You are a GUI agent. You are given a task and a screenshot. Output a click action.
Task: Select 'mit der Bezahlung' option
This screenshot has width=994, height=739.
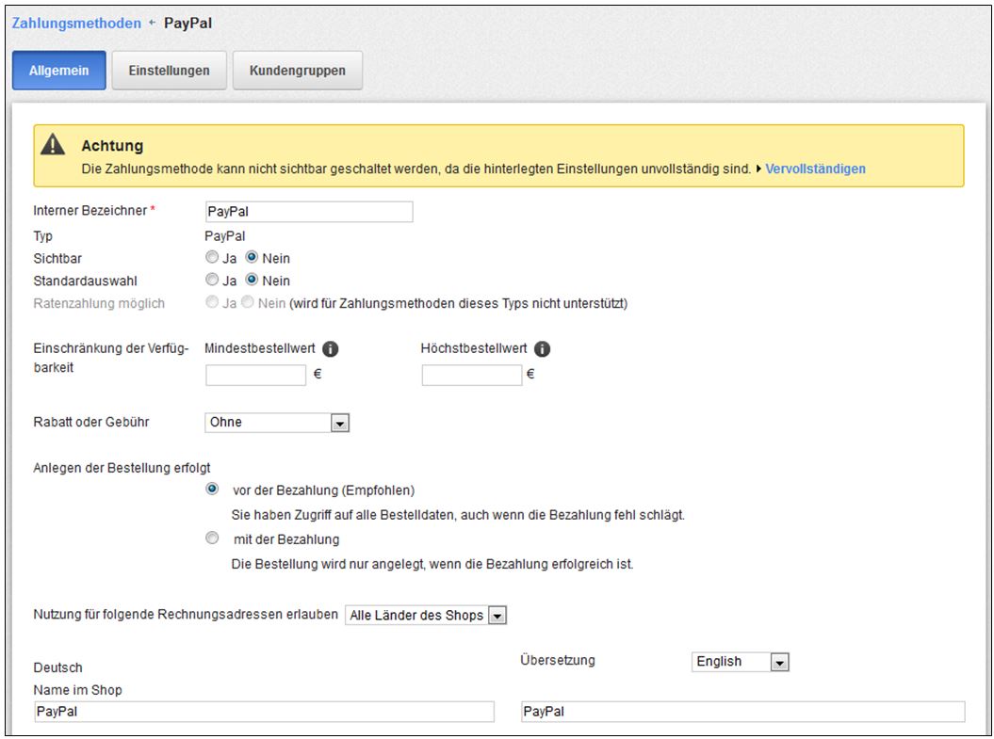pyautogui.click(x=212, y=538)
